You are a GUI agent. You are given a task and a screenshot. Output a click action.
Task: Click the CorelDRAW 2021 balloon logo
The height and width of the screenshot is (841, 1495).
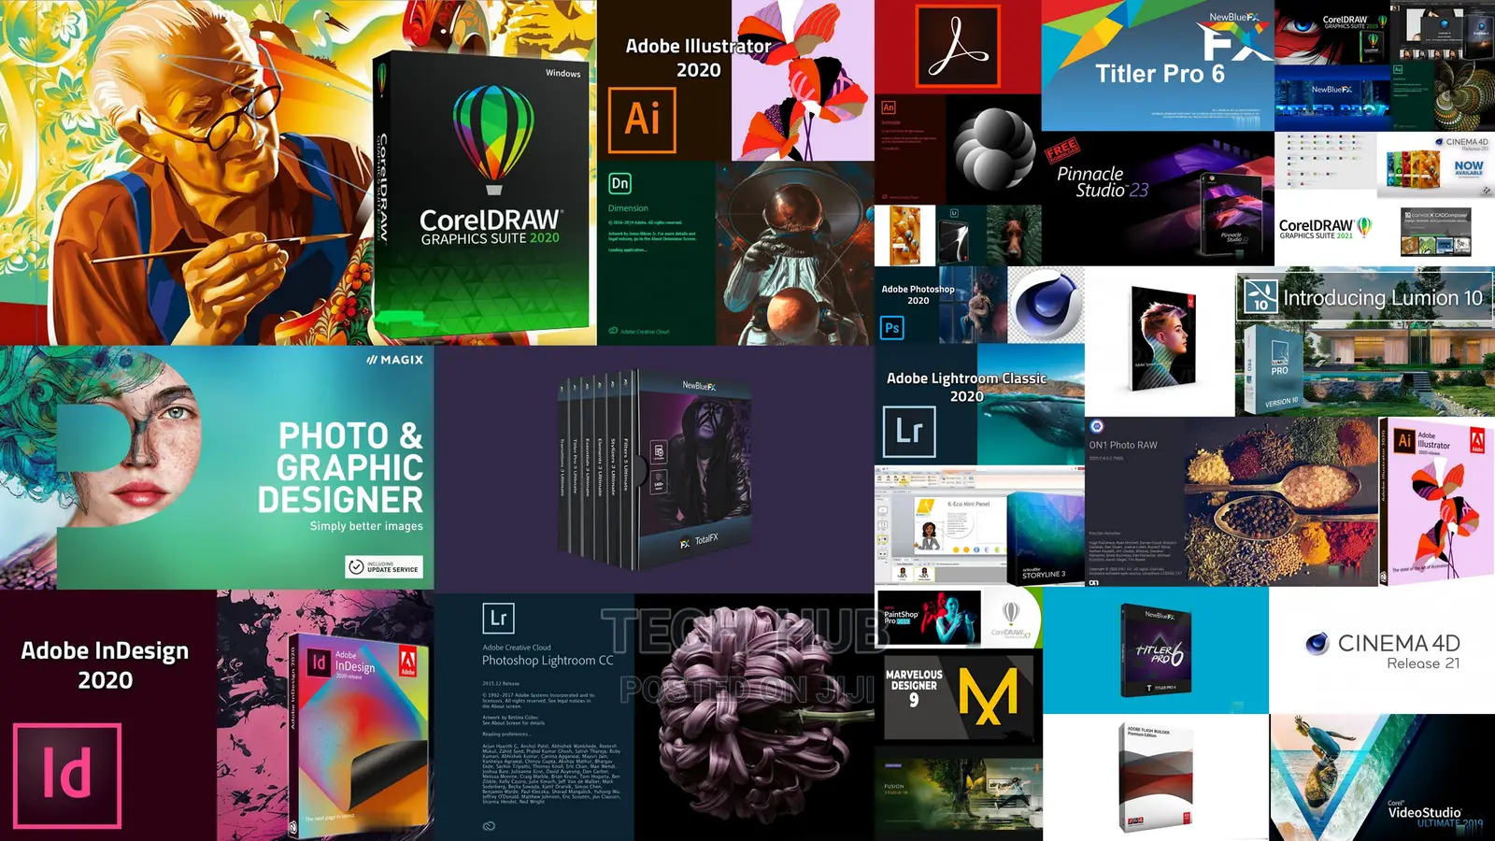click(x=1364, y=226)
